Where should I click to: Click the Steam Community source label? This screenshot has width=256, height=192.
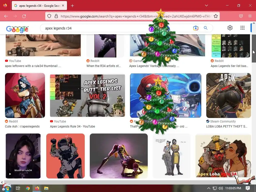(223, 121)
